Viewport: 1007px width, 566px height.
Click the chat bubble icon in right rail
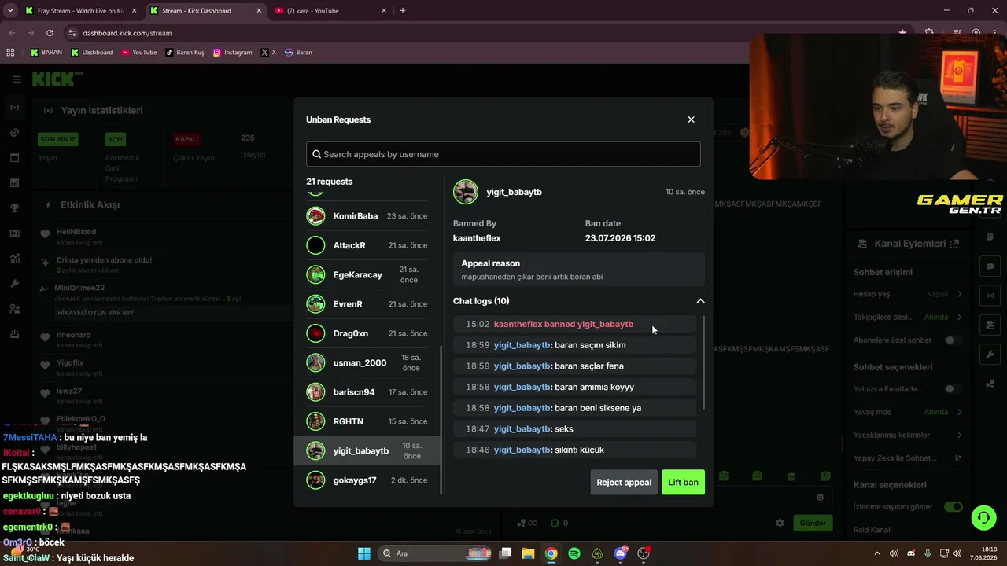point(990,266)
